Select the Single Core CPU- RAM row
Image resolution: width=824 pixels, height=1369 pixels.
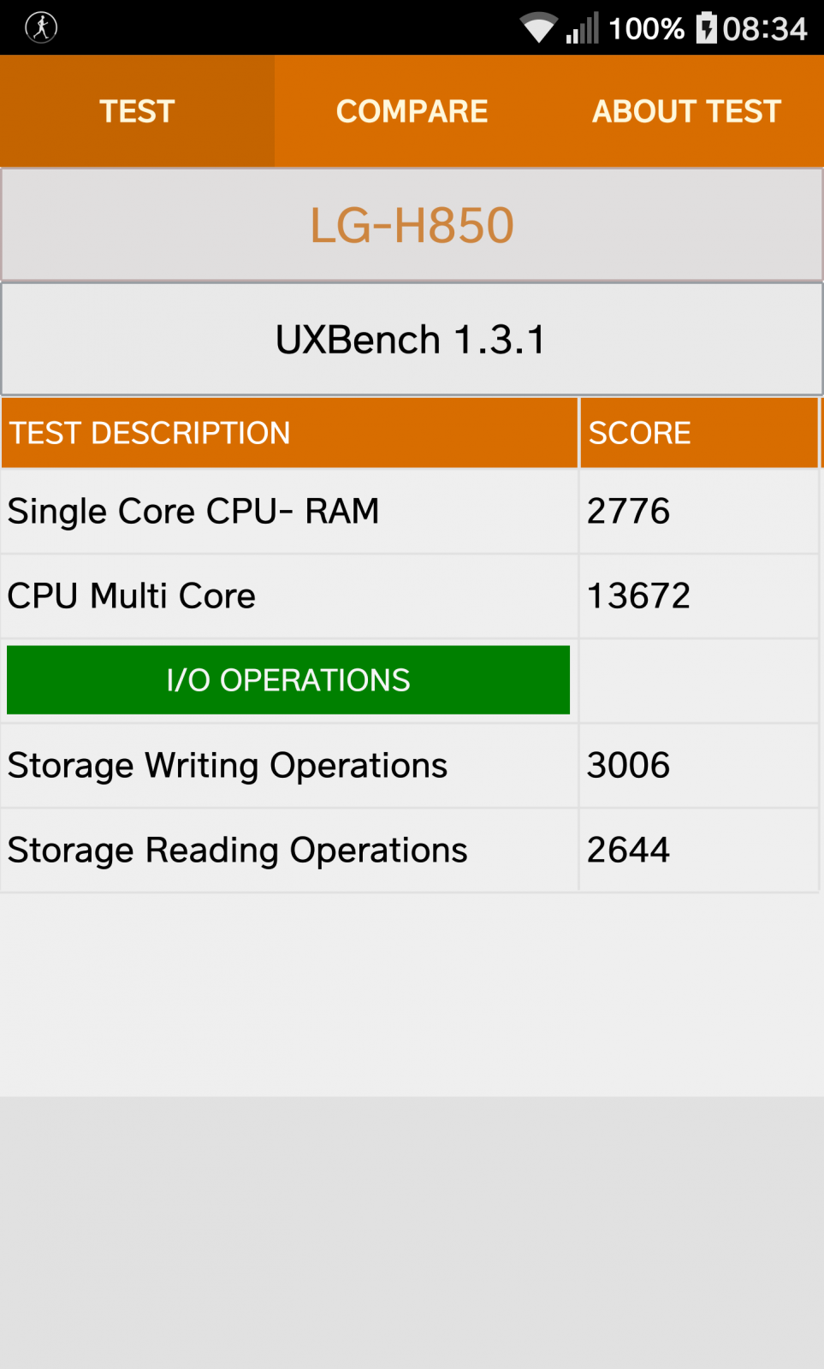(410, 512)
